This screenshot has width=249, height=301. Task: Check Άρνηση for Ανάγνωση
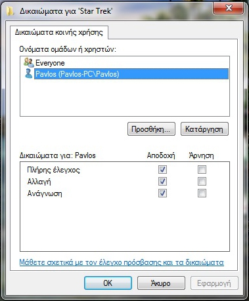(x=202, y=193)
